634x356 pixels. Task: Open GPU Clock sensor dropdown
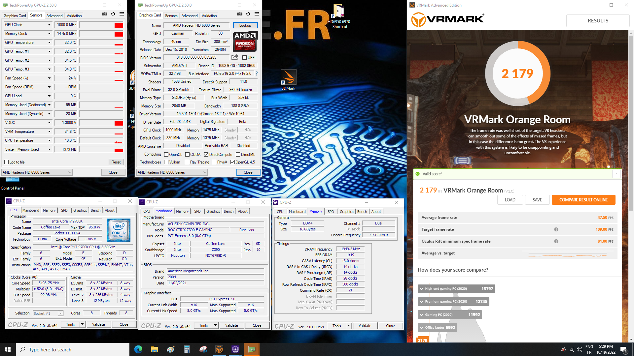(49, 25)
